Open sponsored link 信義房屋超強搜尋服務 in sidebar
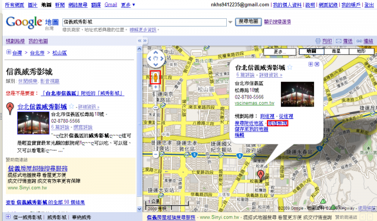 (x=38, y=168)
